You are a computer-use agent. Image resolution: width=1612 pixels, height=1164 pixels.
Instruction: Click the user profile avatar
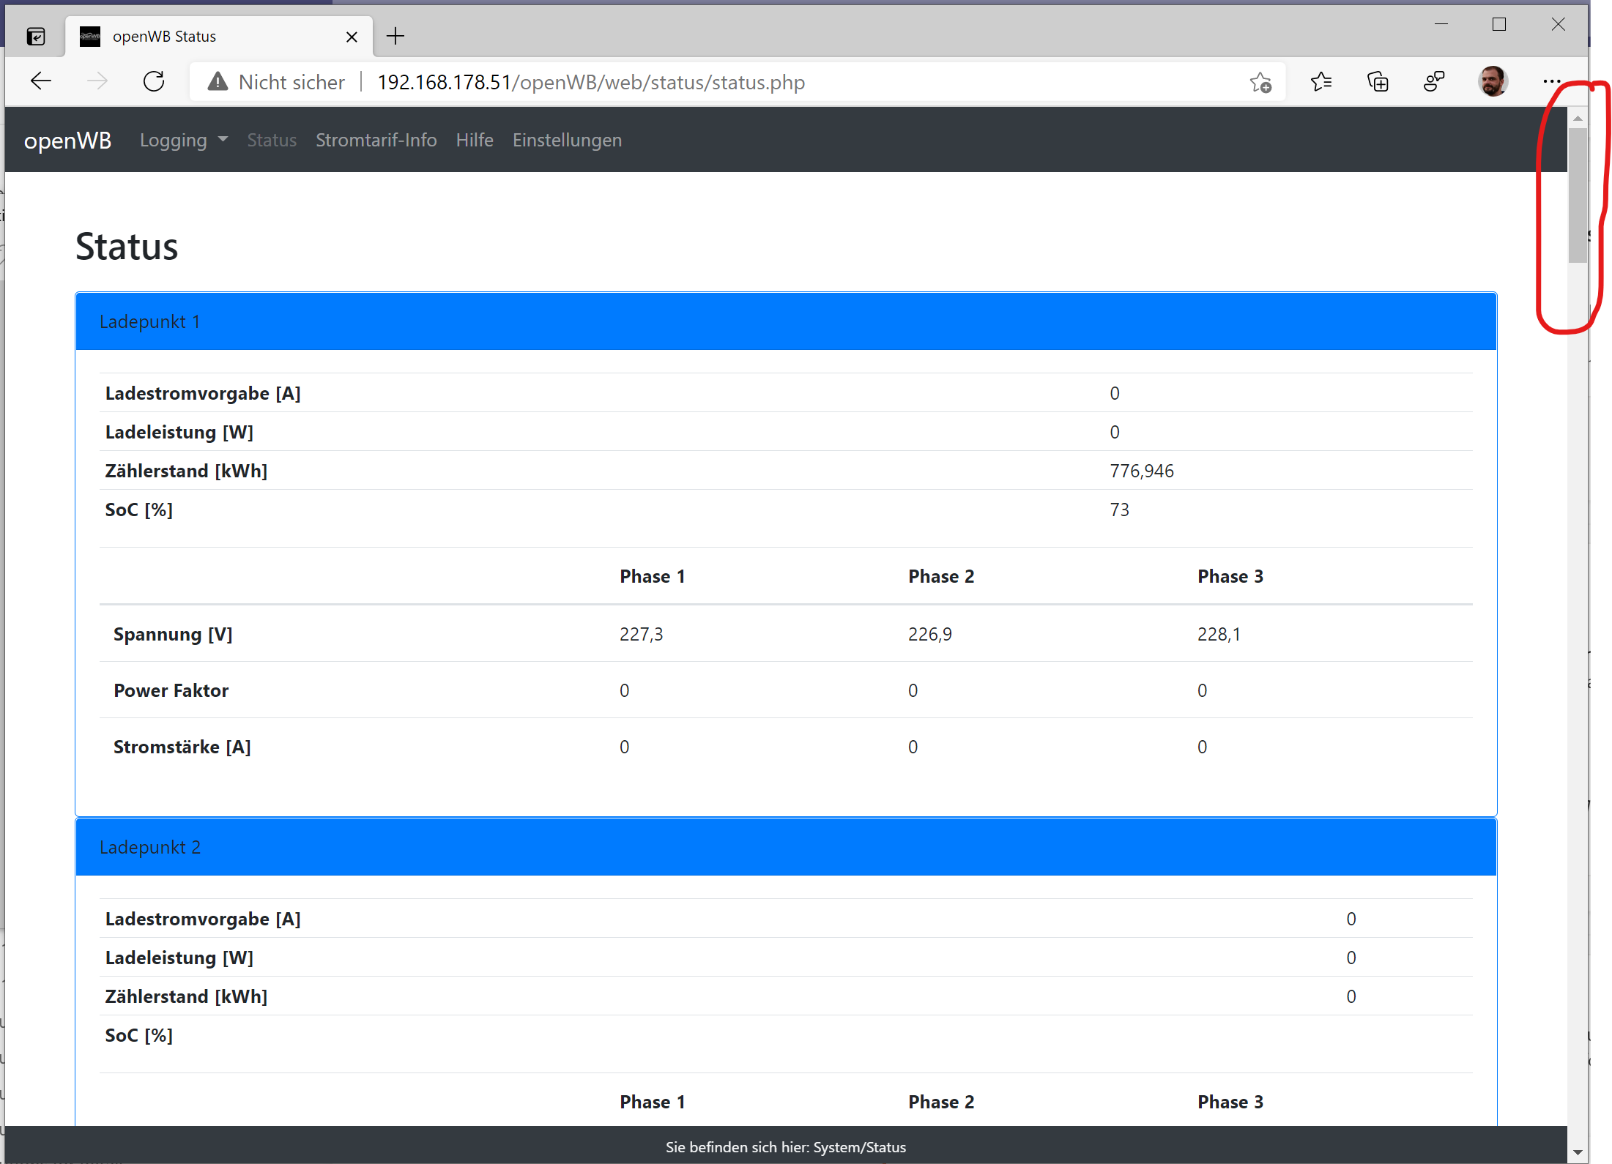click(x=1492, y=81)
